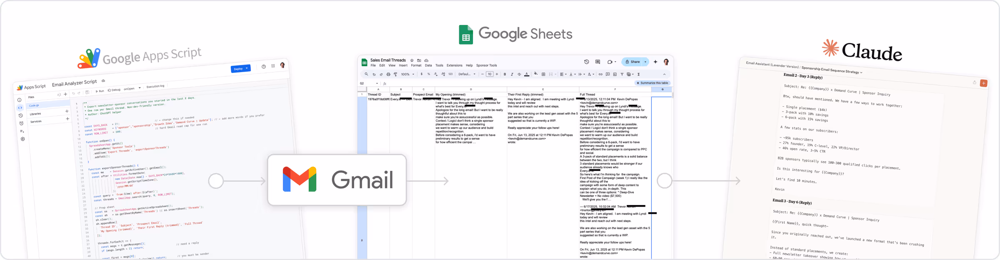Screen dimensions: 1000x260
Task: Open fill color picker in Sheets
Action: (536, 74)
